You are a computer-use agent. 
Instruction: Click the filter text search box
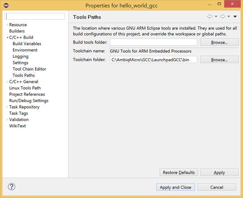[x=35, y=16]
